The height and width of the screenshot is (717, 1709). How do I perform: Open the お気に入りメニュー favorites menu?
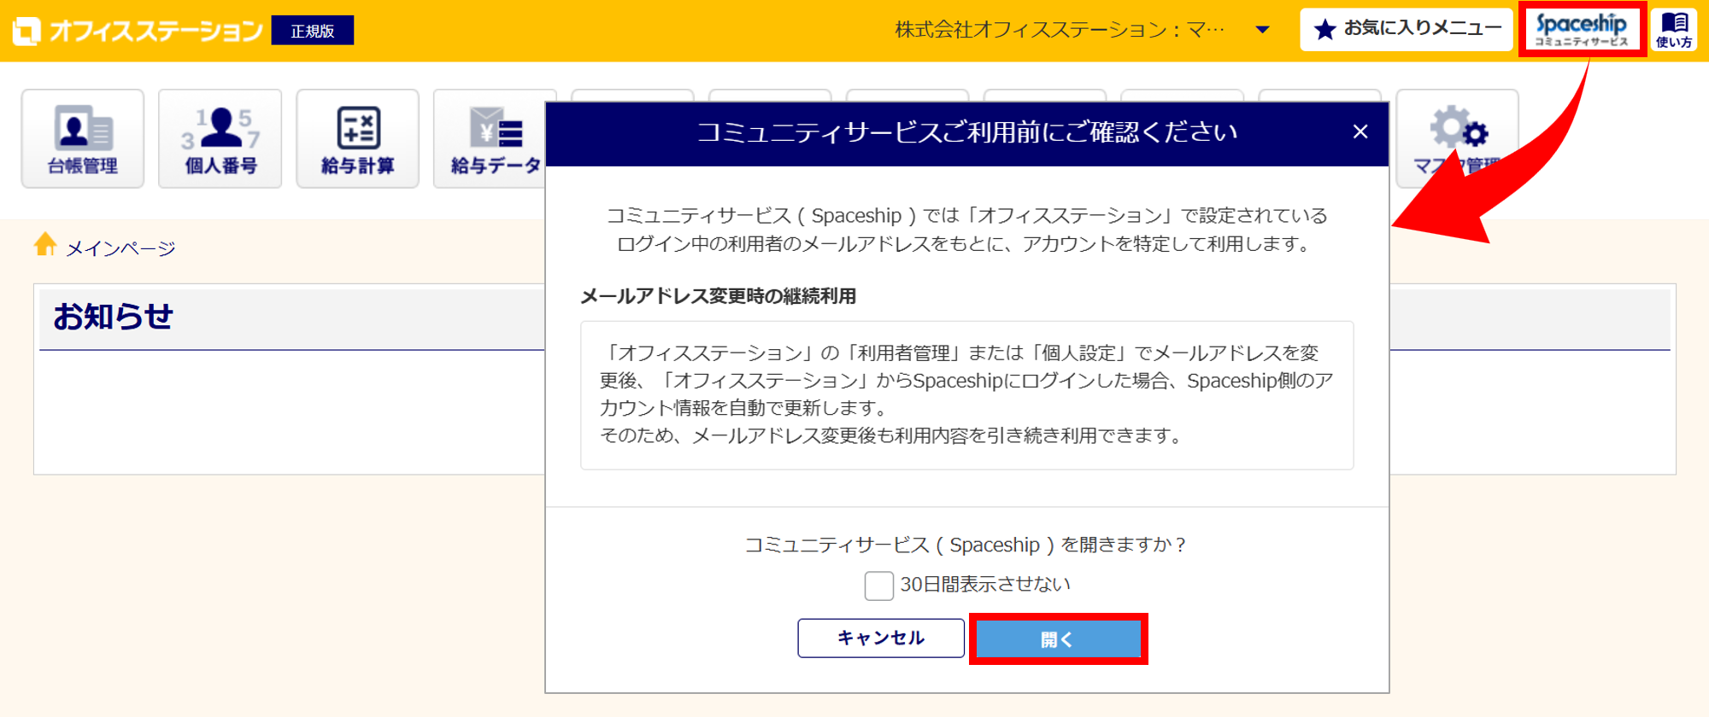click(1407, 30)
